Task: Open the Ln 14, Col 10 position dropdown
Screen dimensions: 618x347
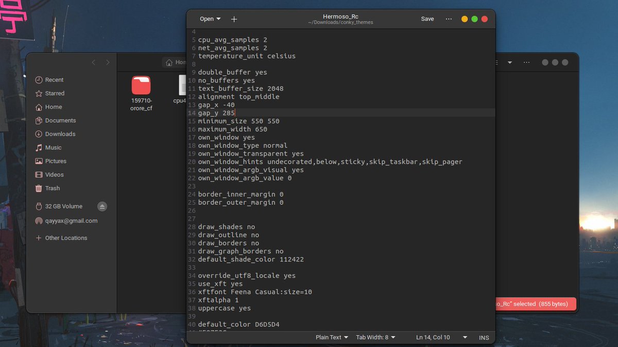Action: (x=441, y=337)
